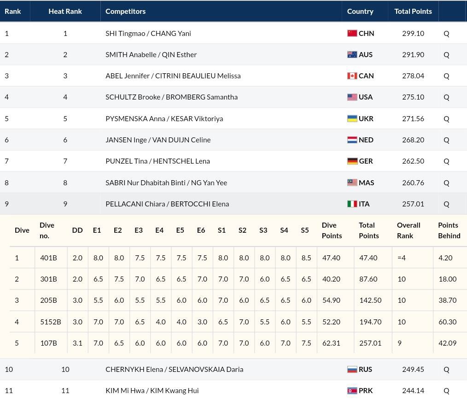Click the Netherlands flag icon
Viewport: 467px width, 400px height.
352,140
